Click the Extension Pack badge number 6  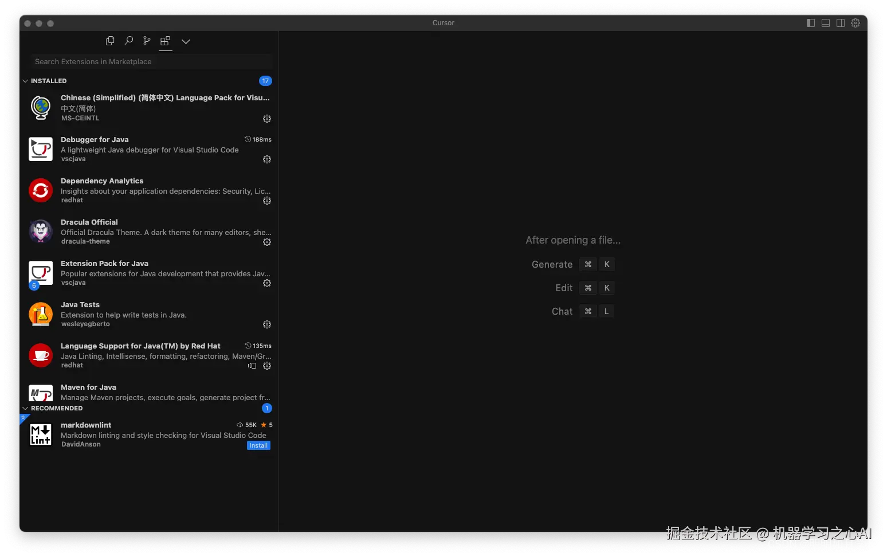(x=34, y=285)
